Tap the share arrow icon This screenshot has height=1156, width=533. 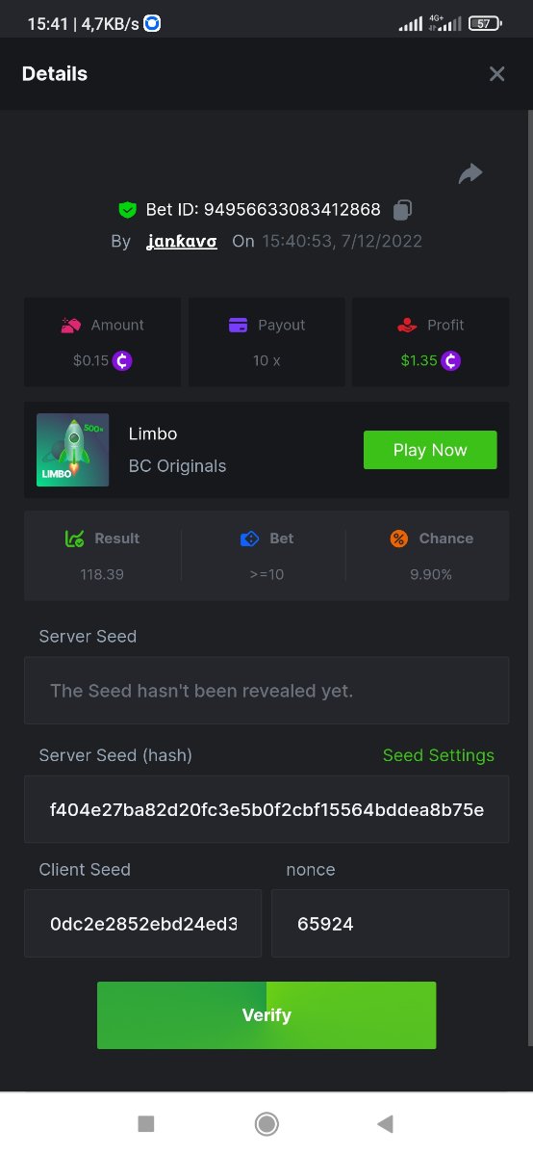tap(470, 173)
